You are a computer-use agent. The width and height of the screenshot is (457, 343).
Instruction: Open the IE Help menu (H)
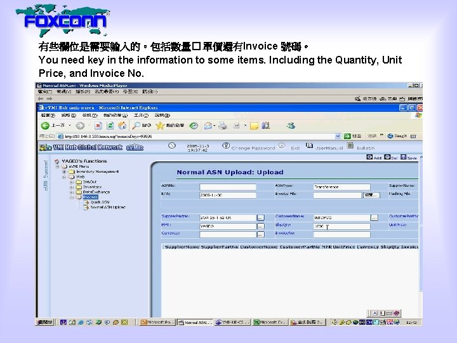tap(162, 116)
